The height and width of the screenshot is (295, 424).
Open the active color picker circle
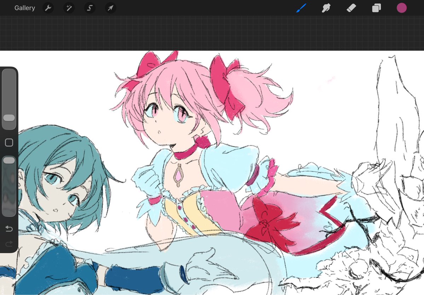(x=402, y=8)
